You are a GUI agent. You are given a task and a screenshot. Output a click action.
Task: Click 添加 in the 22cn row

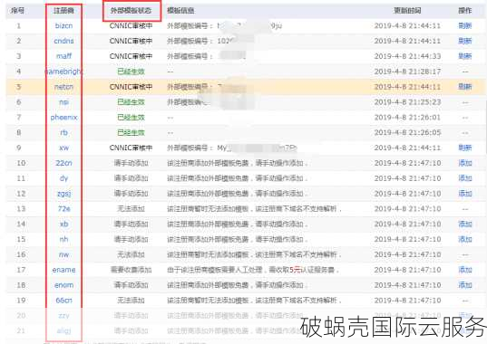pyautogui.click(x=465, y=163)
